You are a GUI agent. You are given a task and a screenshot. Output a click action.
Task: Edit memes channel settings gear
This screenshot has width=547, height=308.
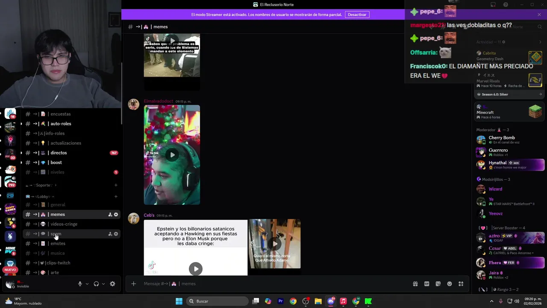click(116, 214)
